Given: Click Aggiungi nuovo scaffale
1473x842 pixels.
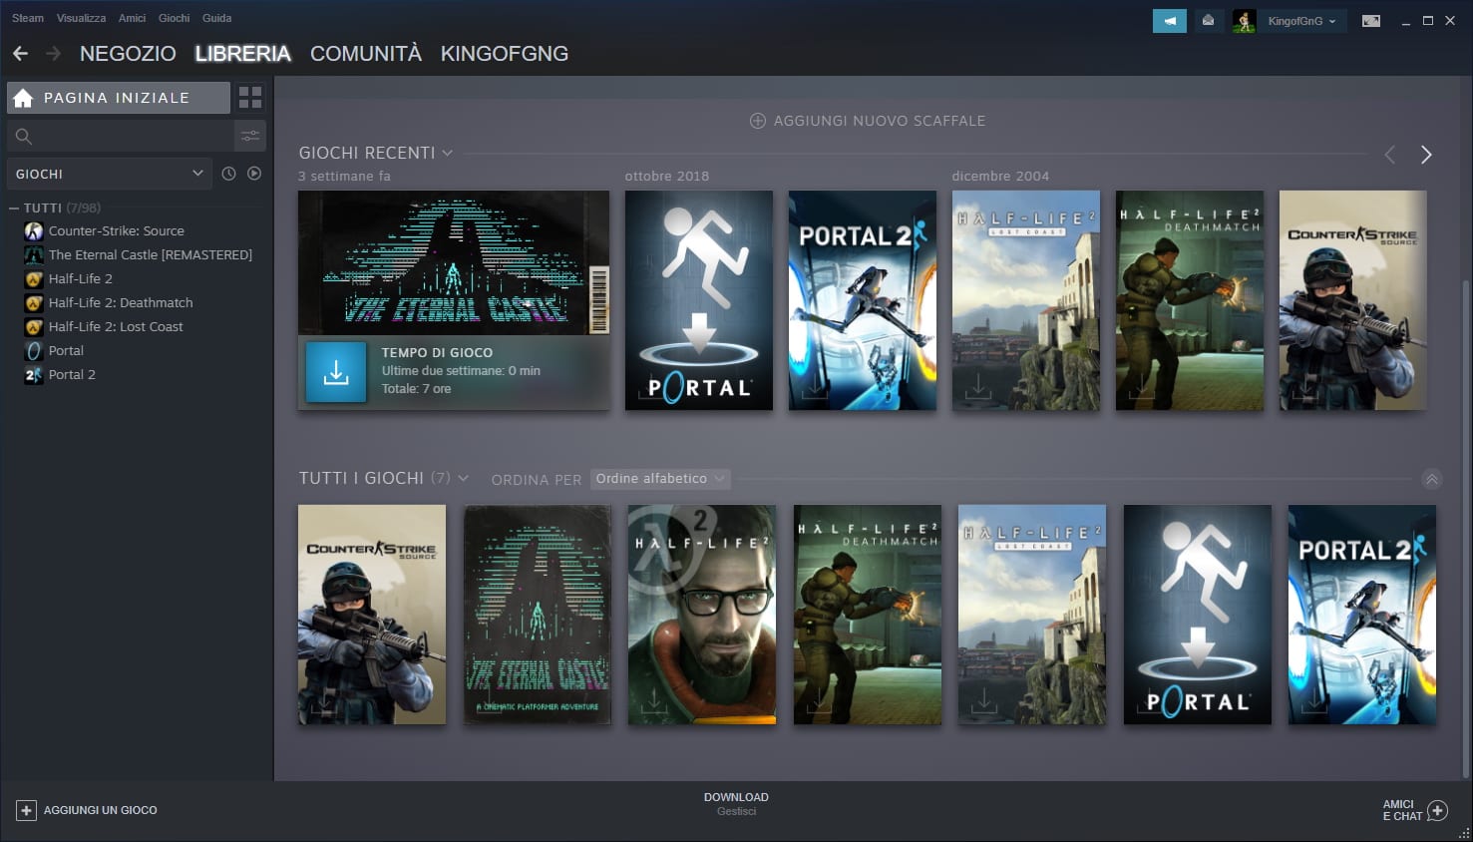Looking at the screenshot, I should (x=868, y=121).
